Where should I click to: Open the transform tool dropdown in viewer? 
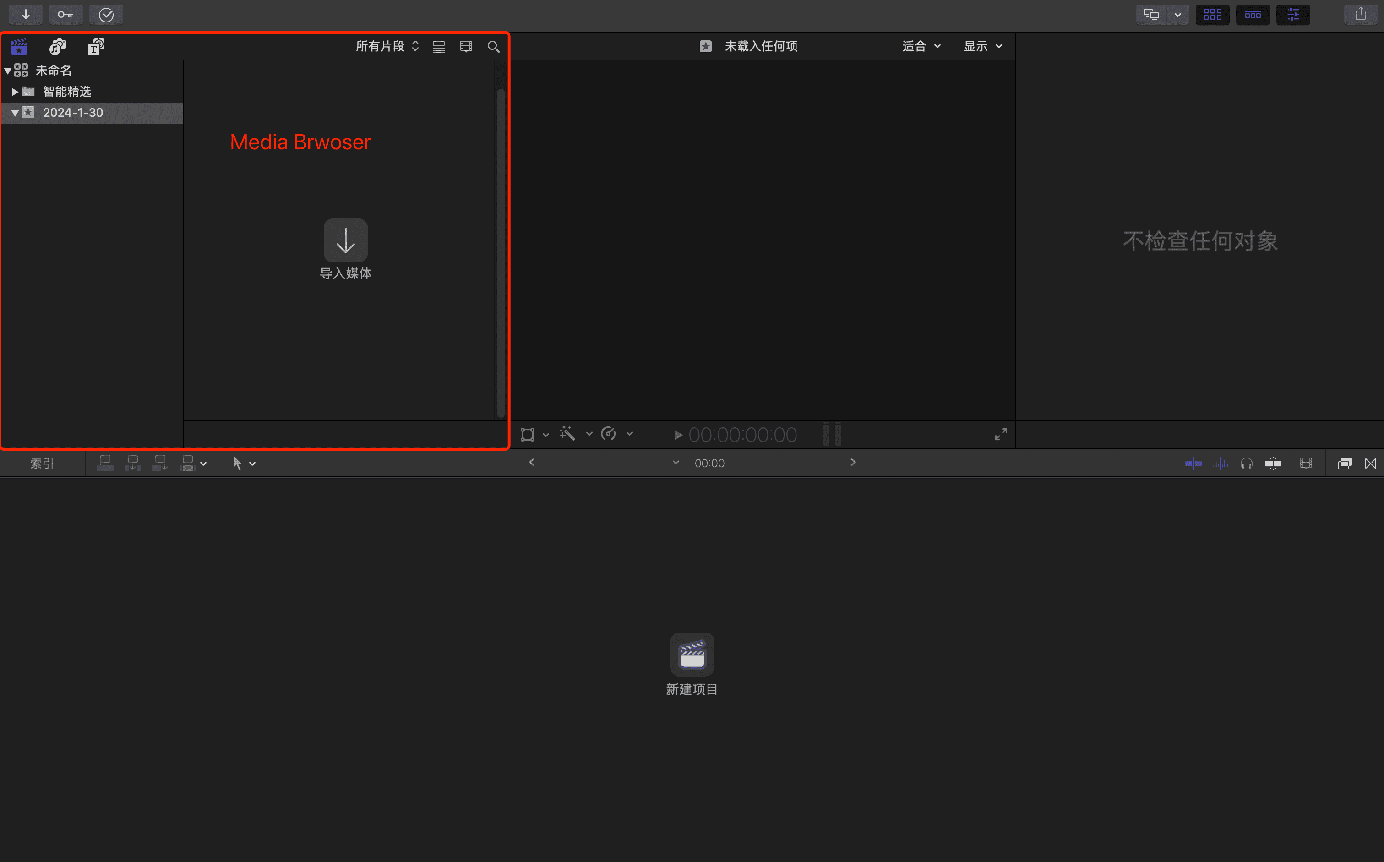click(545, 435)
